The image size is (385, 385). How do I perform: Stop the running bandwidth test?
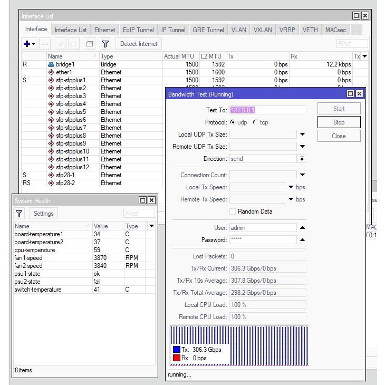click(x=339, y=122)
